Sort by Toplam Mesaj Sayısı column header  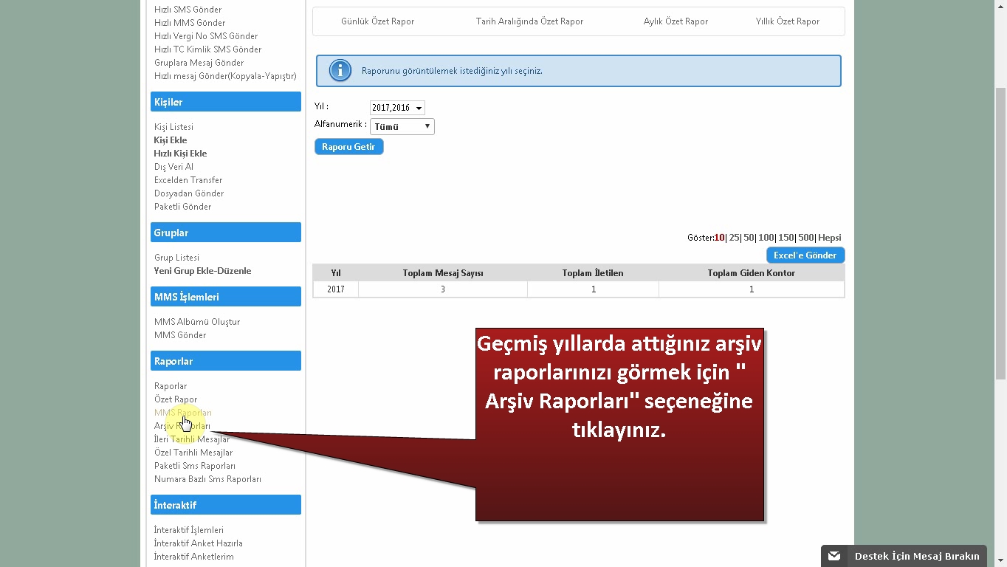[x=442, y=273]
